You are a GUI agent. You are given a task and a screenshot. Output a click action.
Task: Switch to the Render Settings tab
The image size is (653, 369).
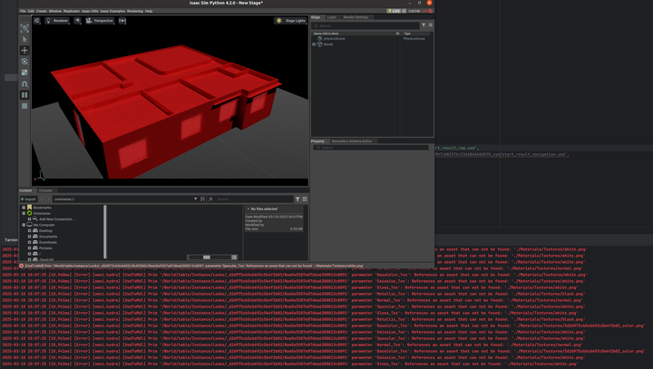point(356,17)
